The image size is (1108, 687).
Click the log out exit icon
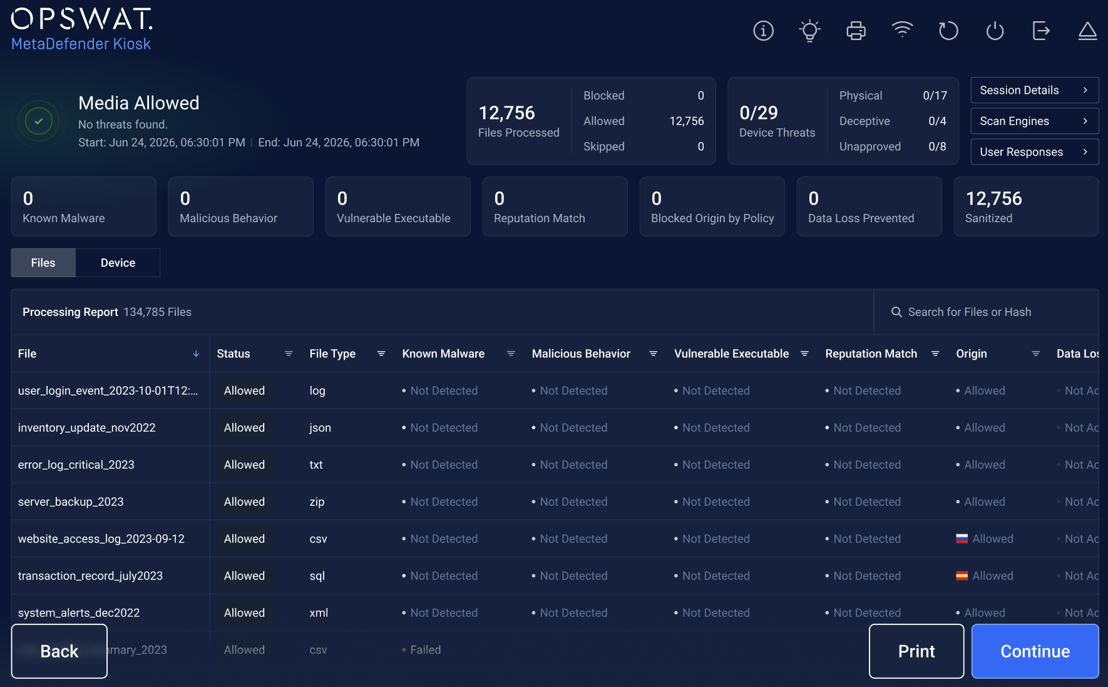point(1041,30)
